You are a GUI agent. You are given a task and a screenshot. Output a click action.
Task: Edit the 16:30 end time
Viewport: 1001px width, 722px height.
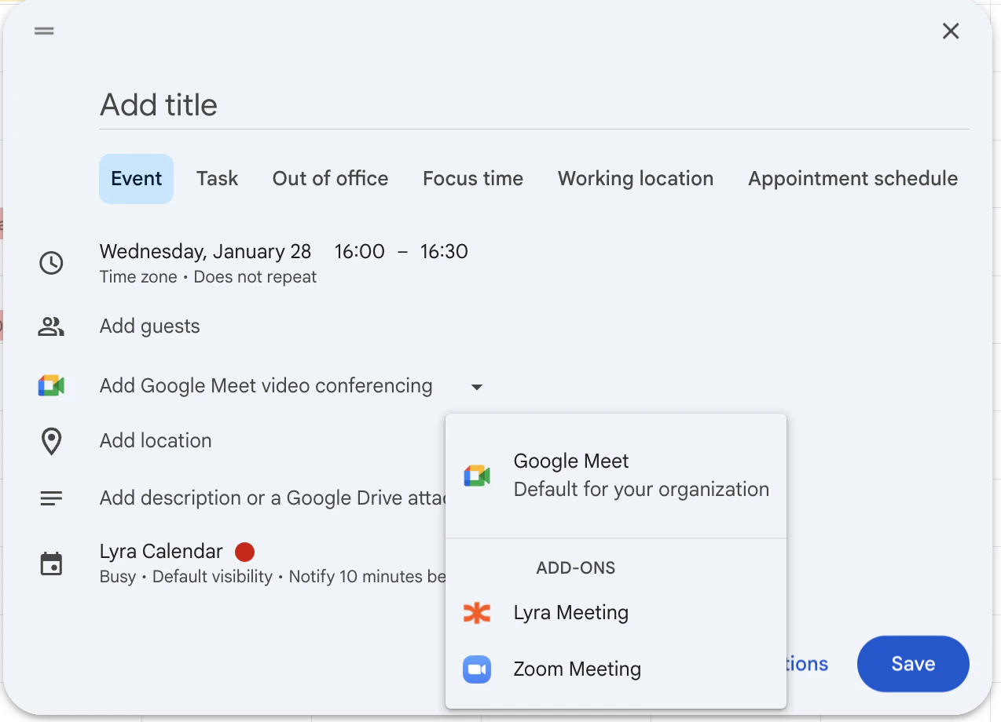click(x=444, y=252)
